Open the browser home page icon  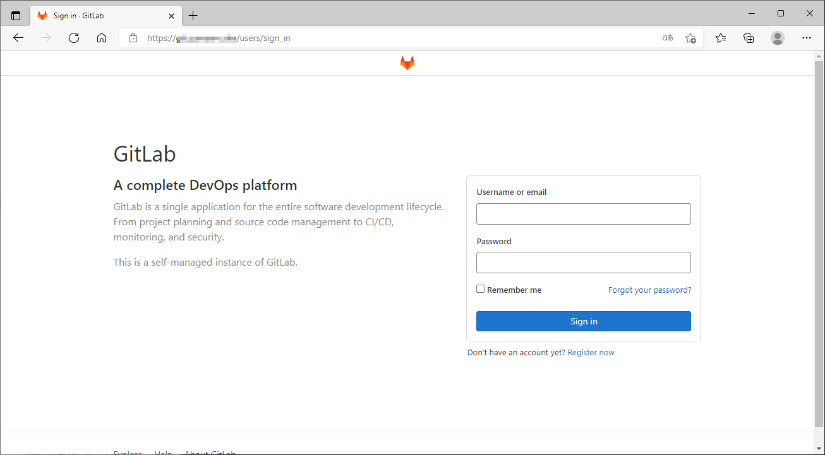102,38
